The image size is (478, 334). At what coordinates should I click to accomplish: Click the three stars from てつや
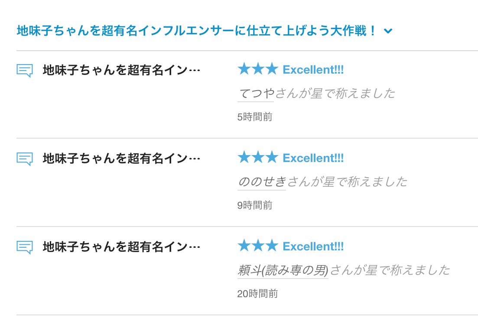click(257, 69)
